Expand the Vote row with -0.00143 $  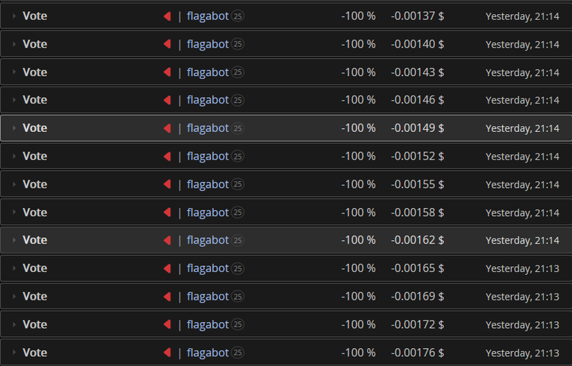point(14,72)
